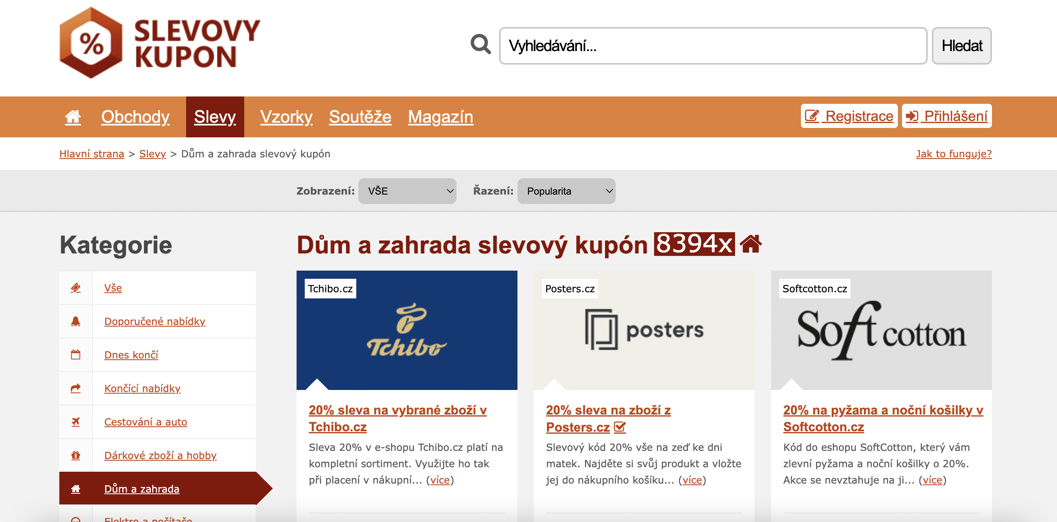The width and height of the screenshot is (1057, 522).
Task: Click the Registrace button
Action: click(849, 116)
